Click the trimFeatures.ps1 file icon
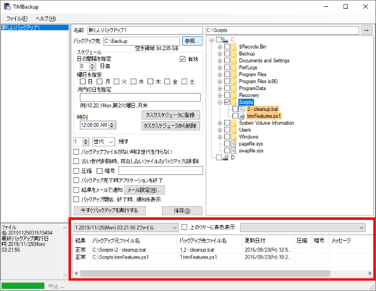 [242, 116]
